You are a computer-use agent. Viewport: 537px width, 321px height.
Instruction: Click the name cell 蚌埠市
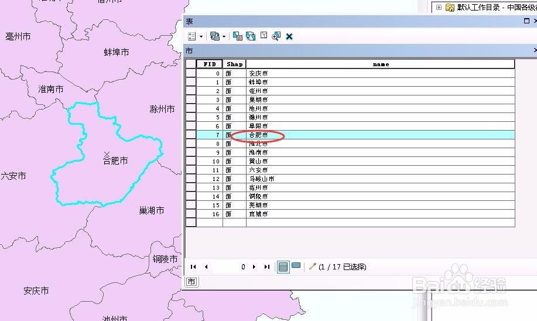[381, 82]
